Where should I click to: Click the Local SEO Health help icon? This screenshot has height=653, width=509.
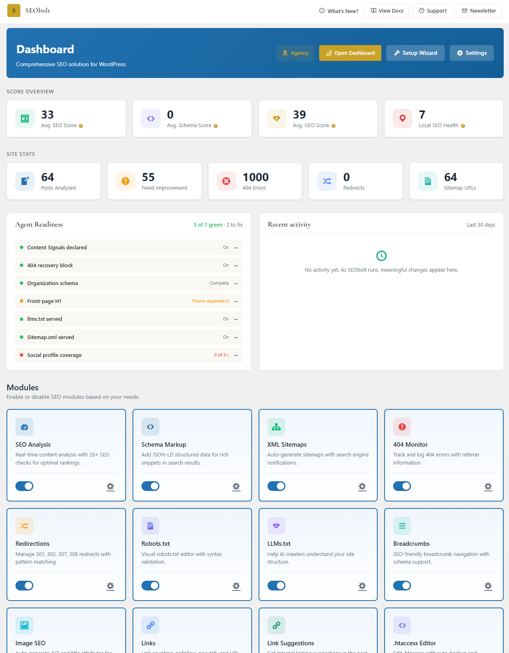(x=463, y=126)
